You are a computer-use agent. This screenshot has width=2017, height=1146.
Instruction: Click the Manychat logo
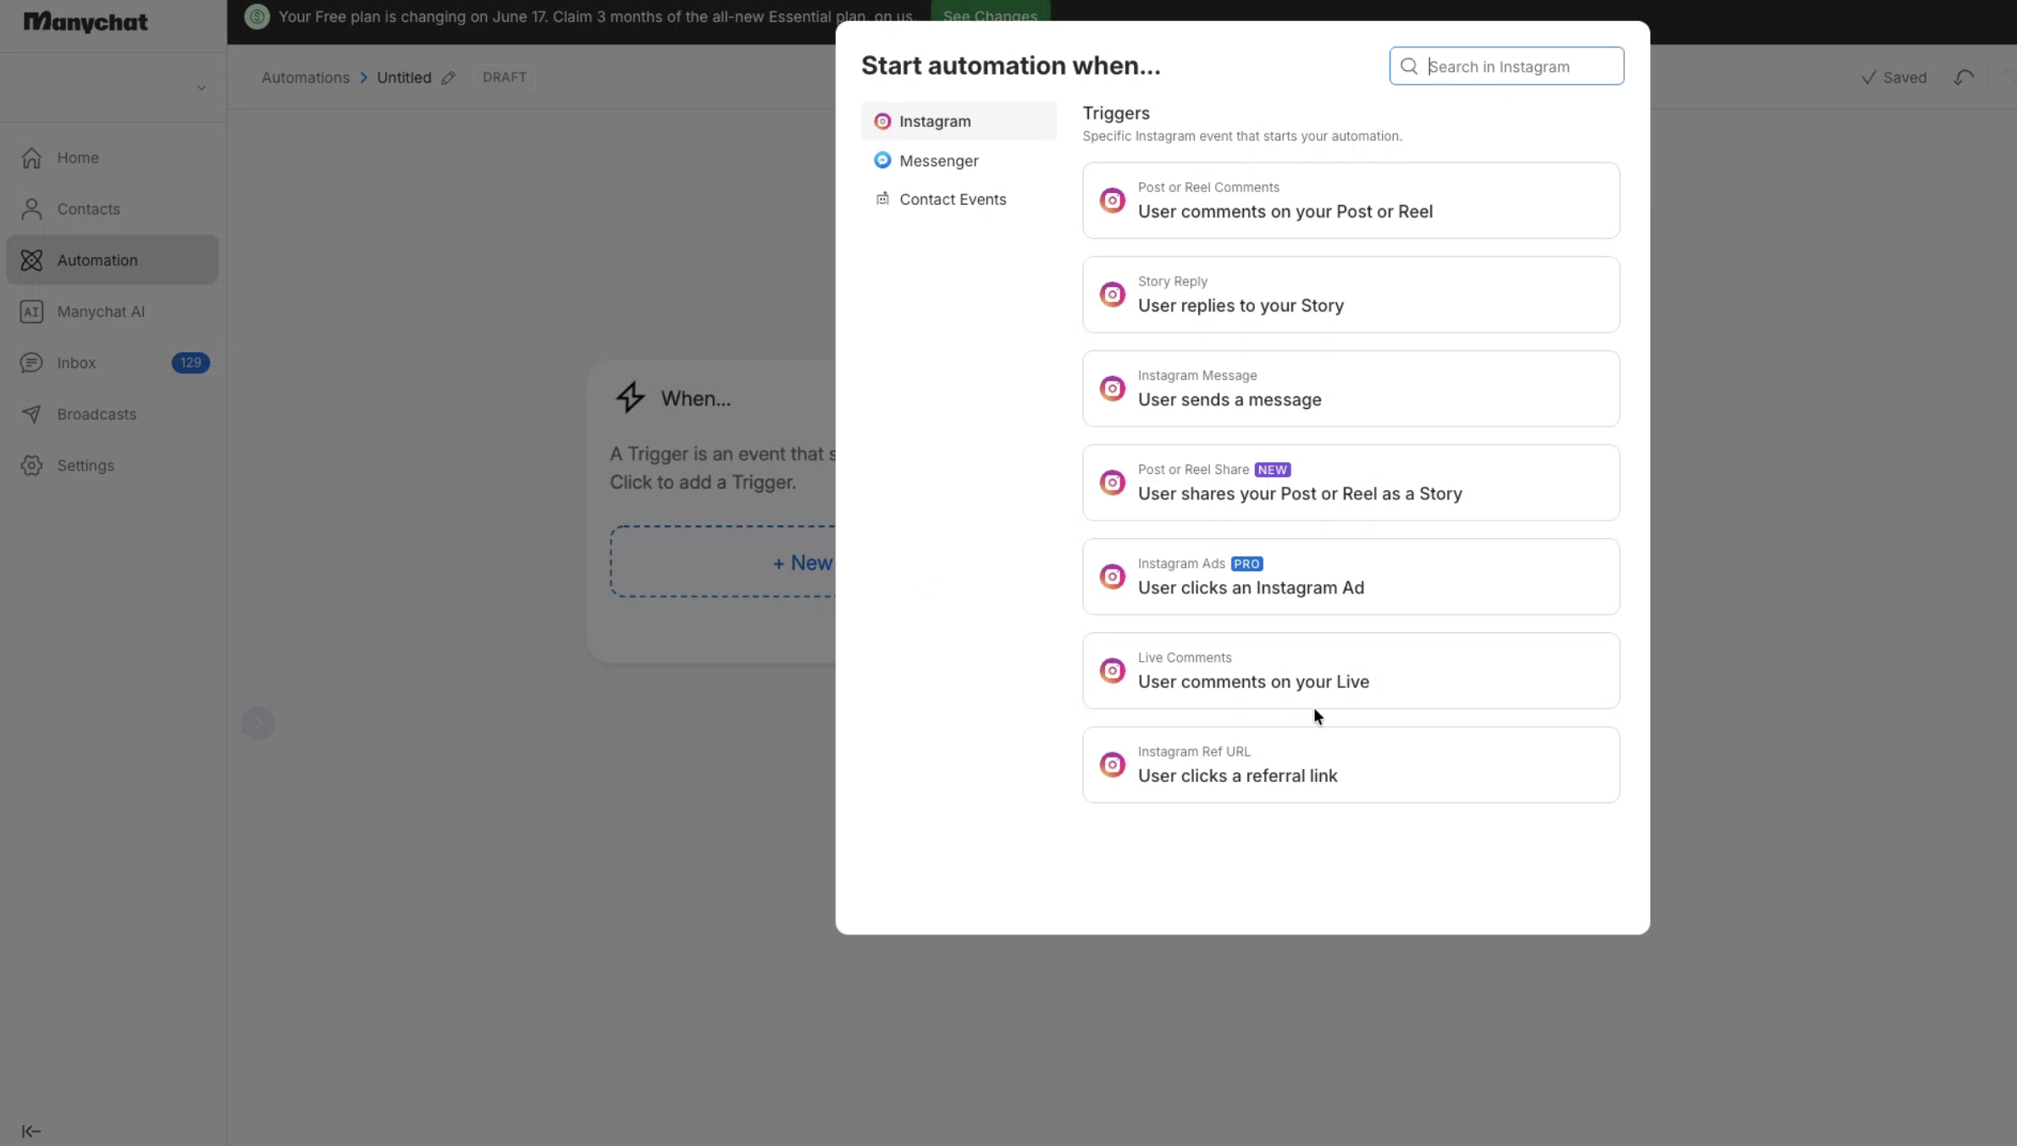(86, 22)
